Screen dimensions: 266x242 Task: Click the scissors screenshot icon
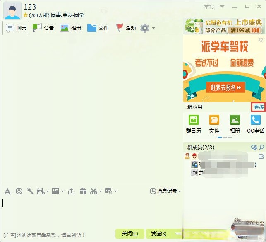click(x=93, y=191)
